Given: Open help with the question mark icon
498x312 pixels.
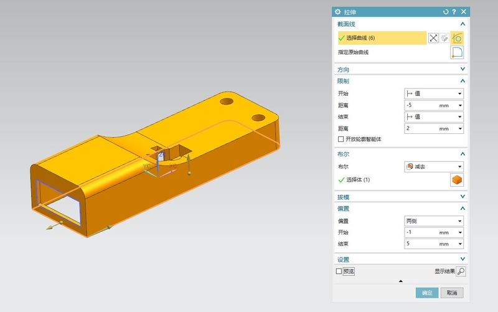Looking at the screenshot, I should 454,12.
